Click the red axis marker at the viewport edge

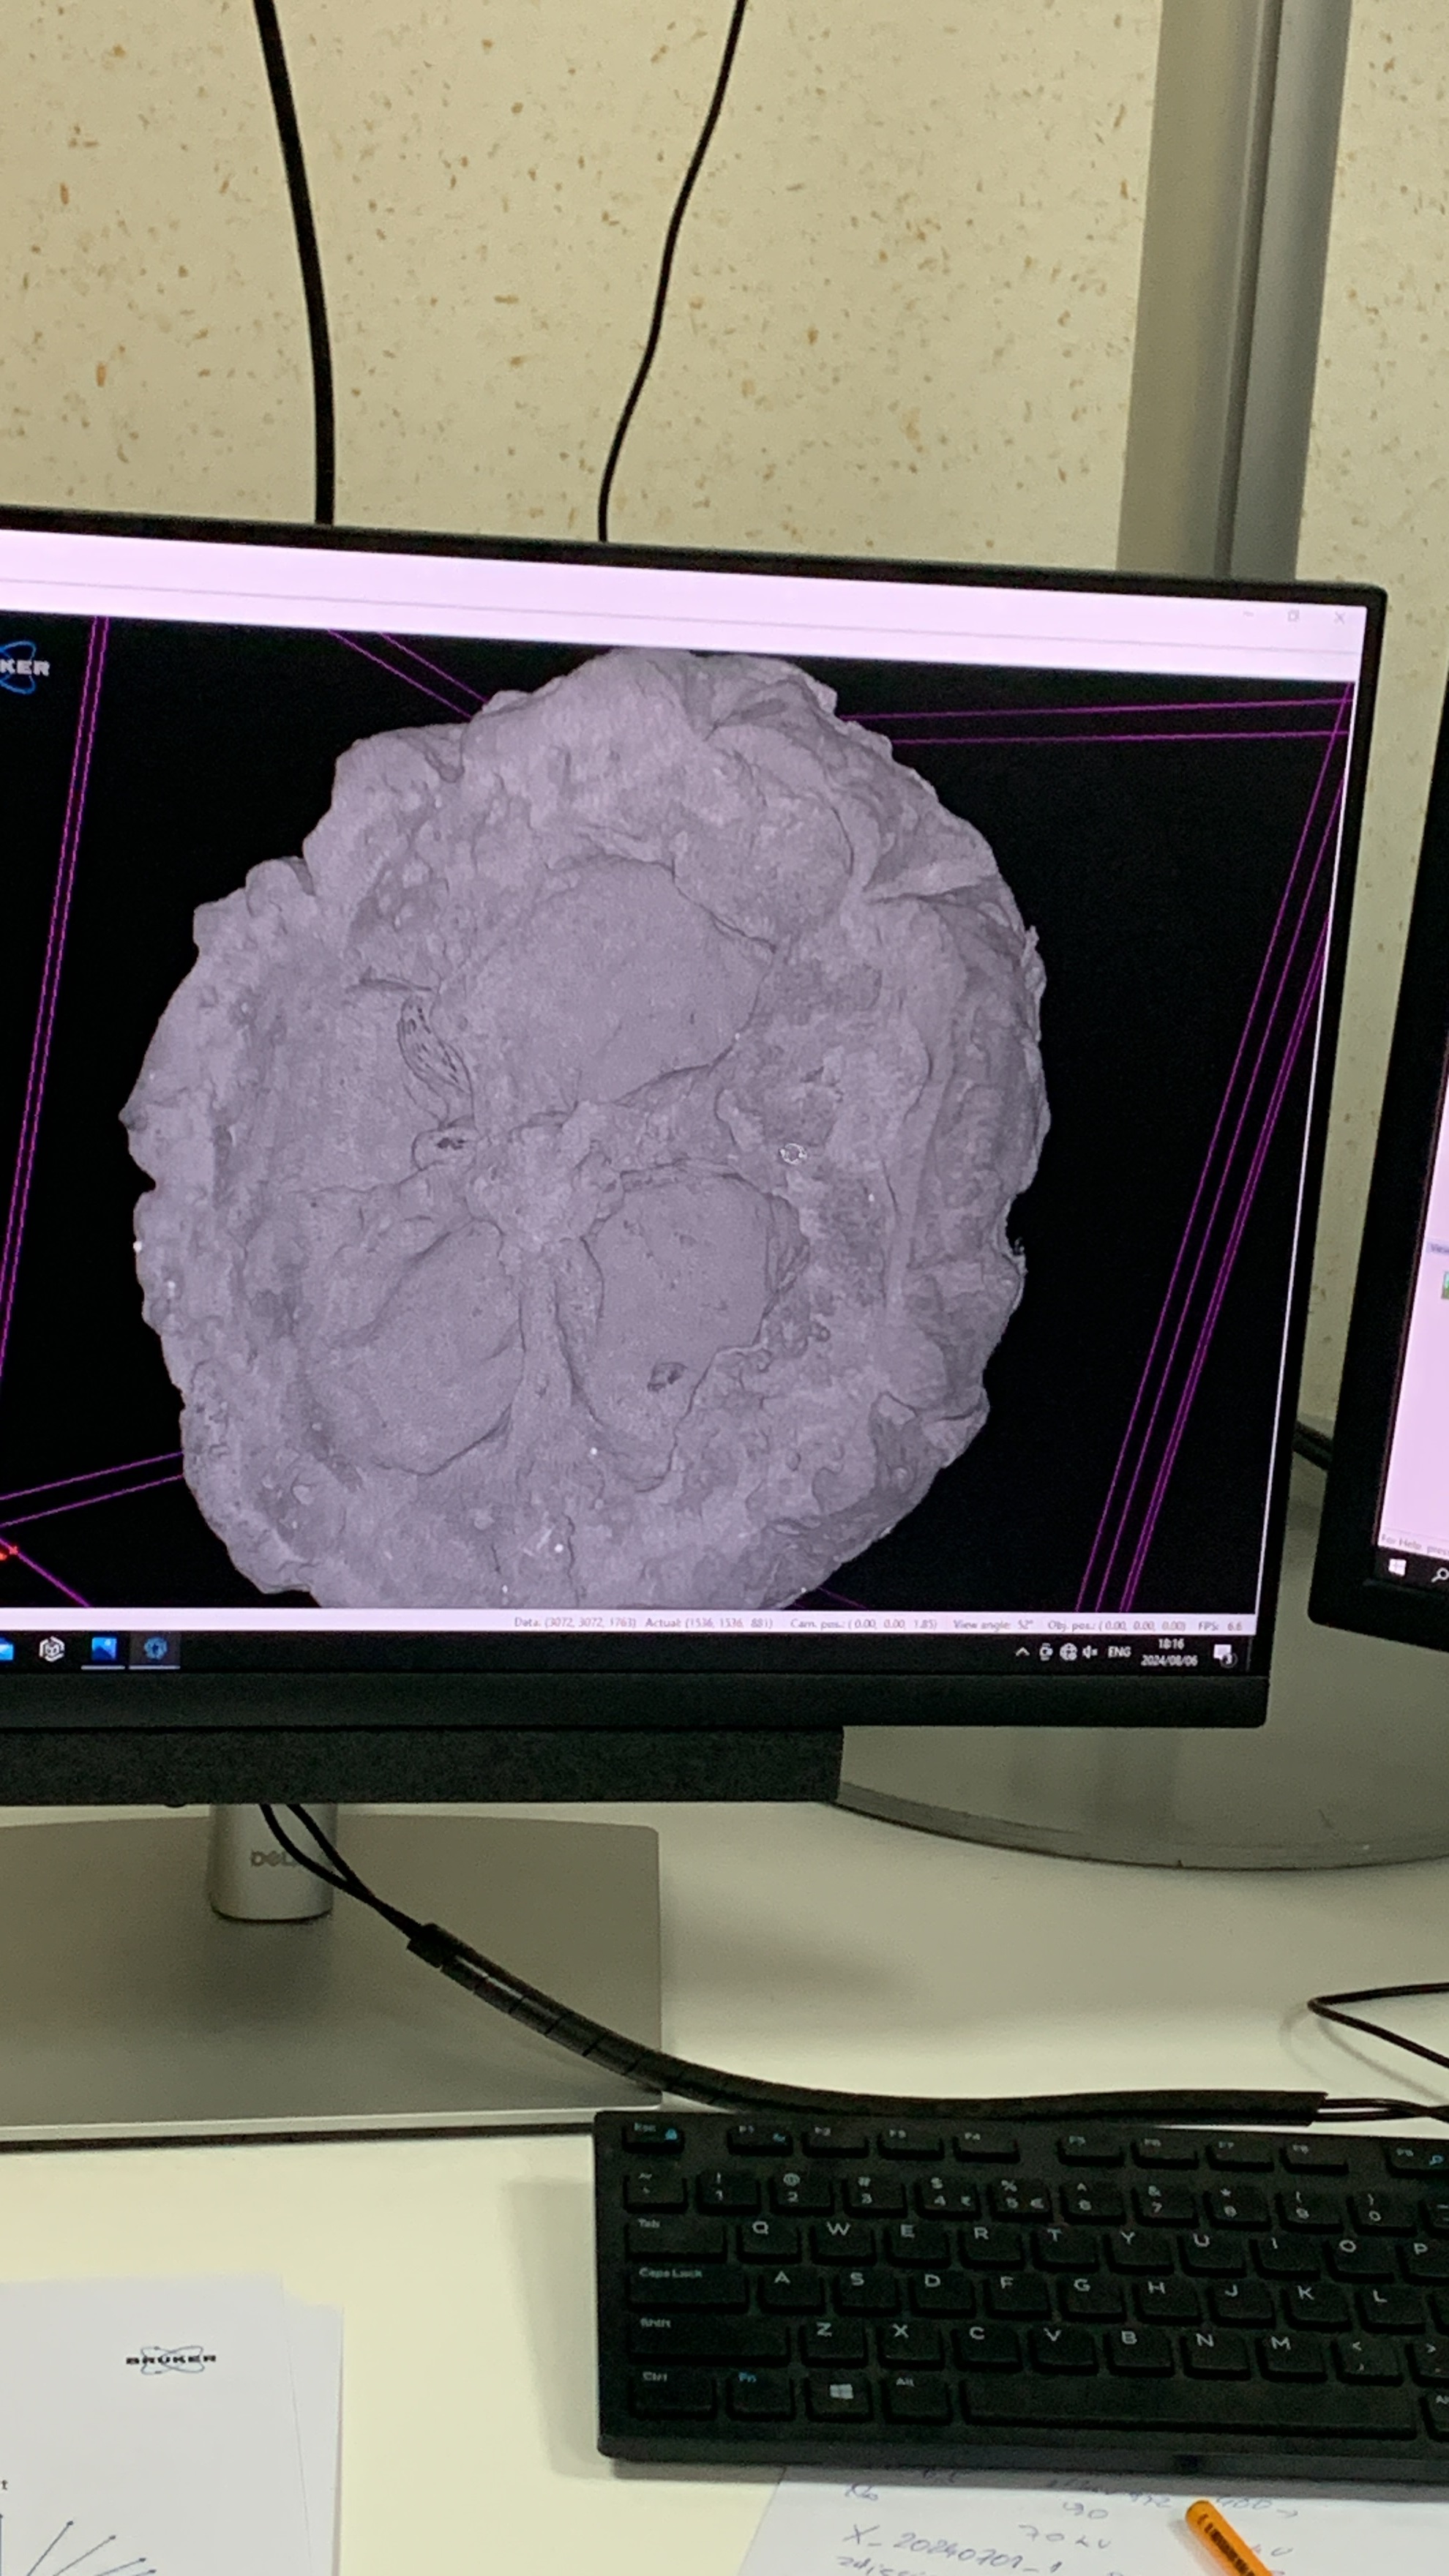8,1551
